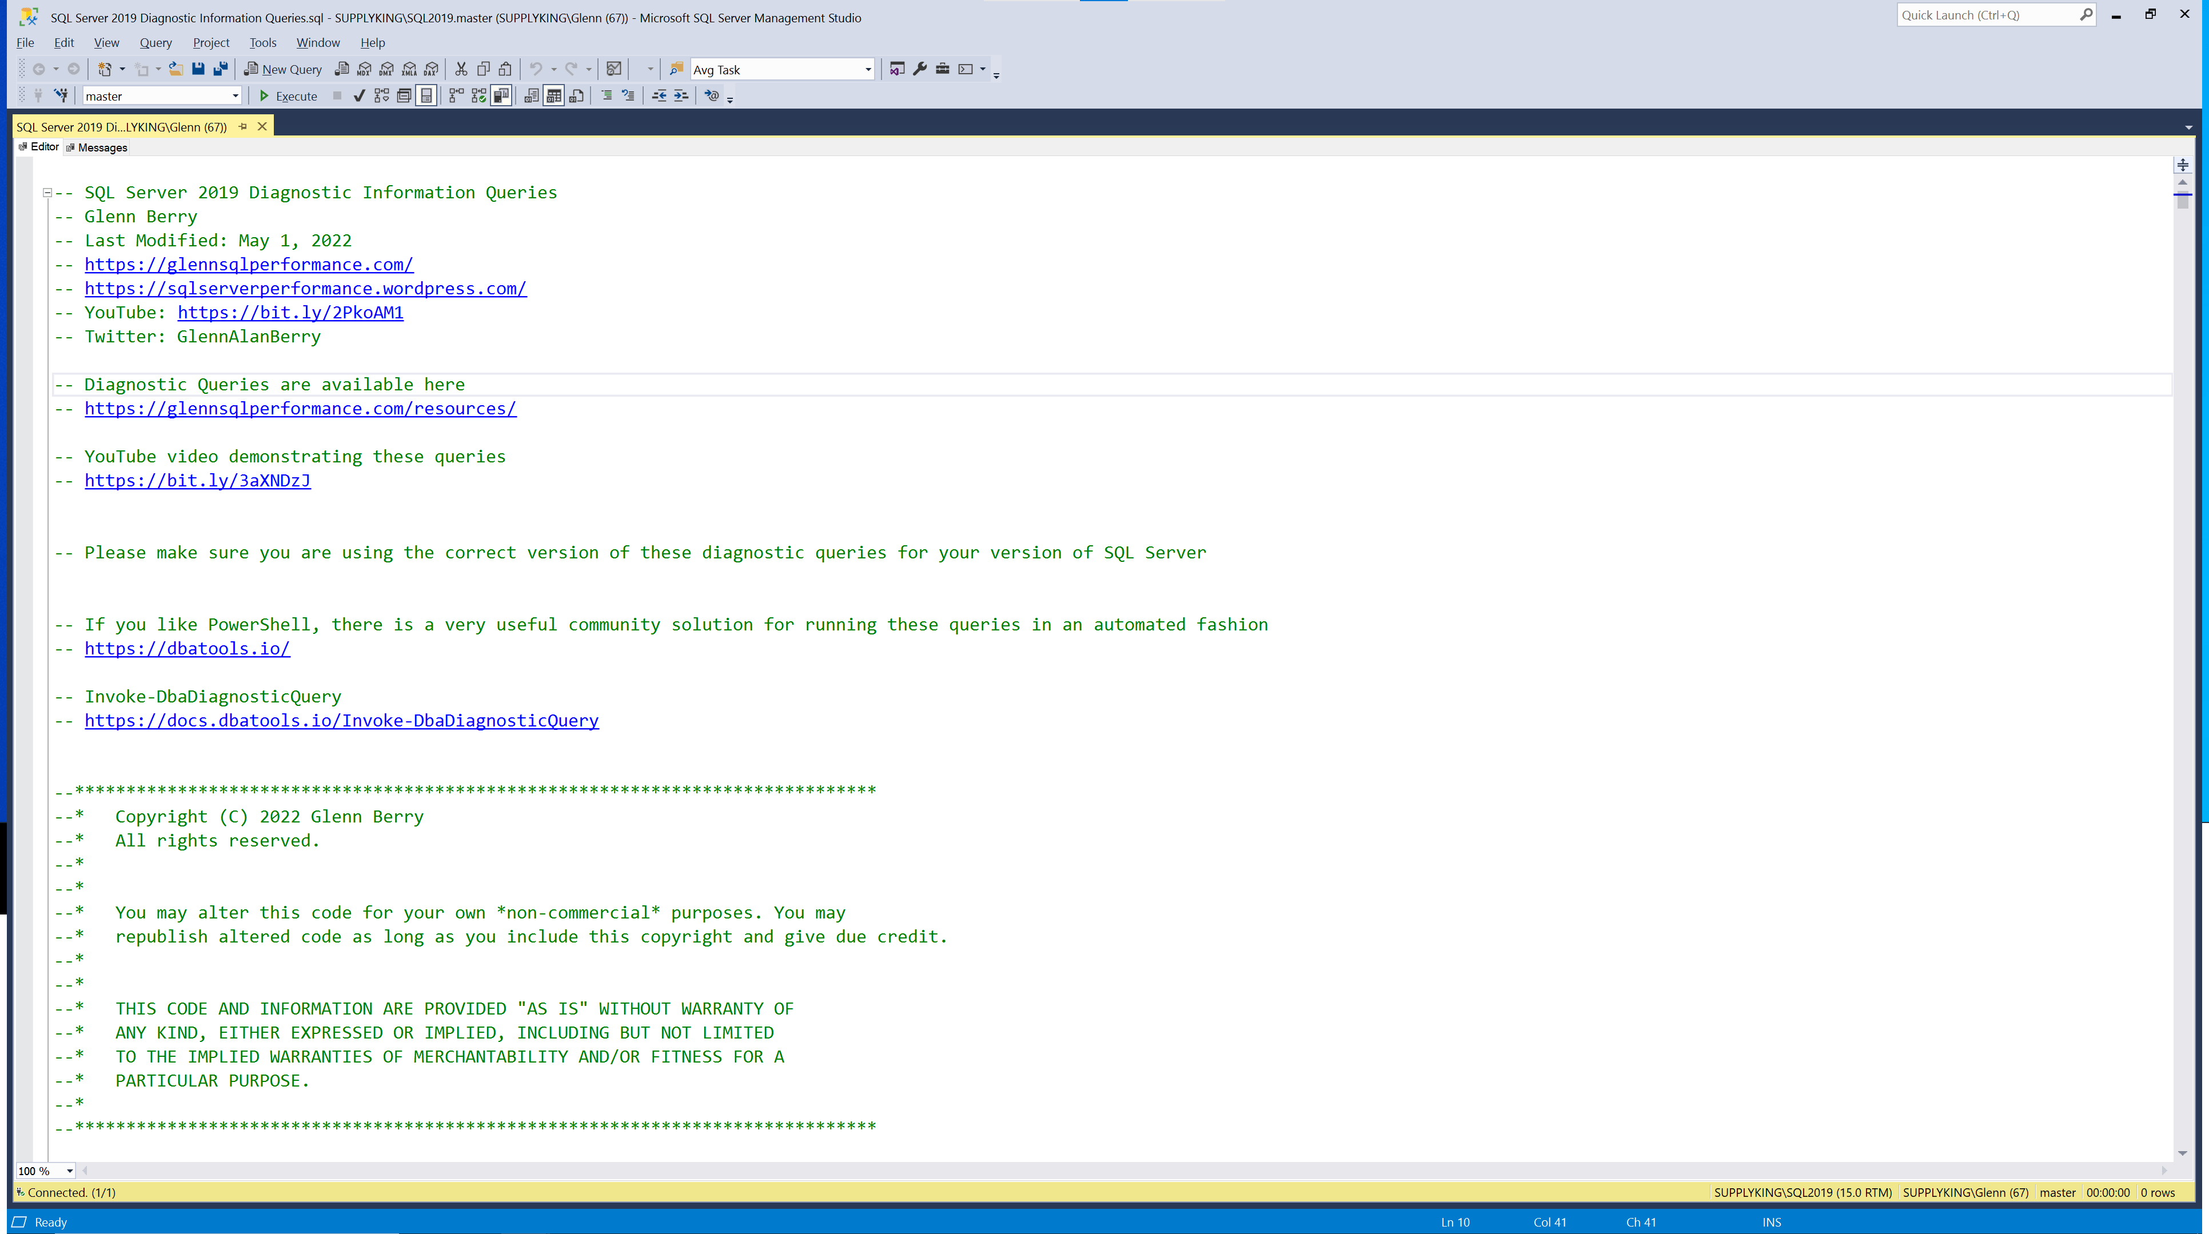Start a new DAX query
Viewport: 2209px width, 1234px height.
click(431, 69)
